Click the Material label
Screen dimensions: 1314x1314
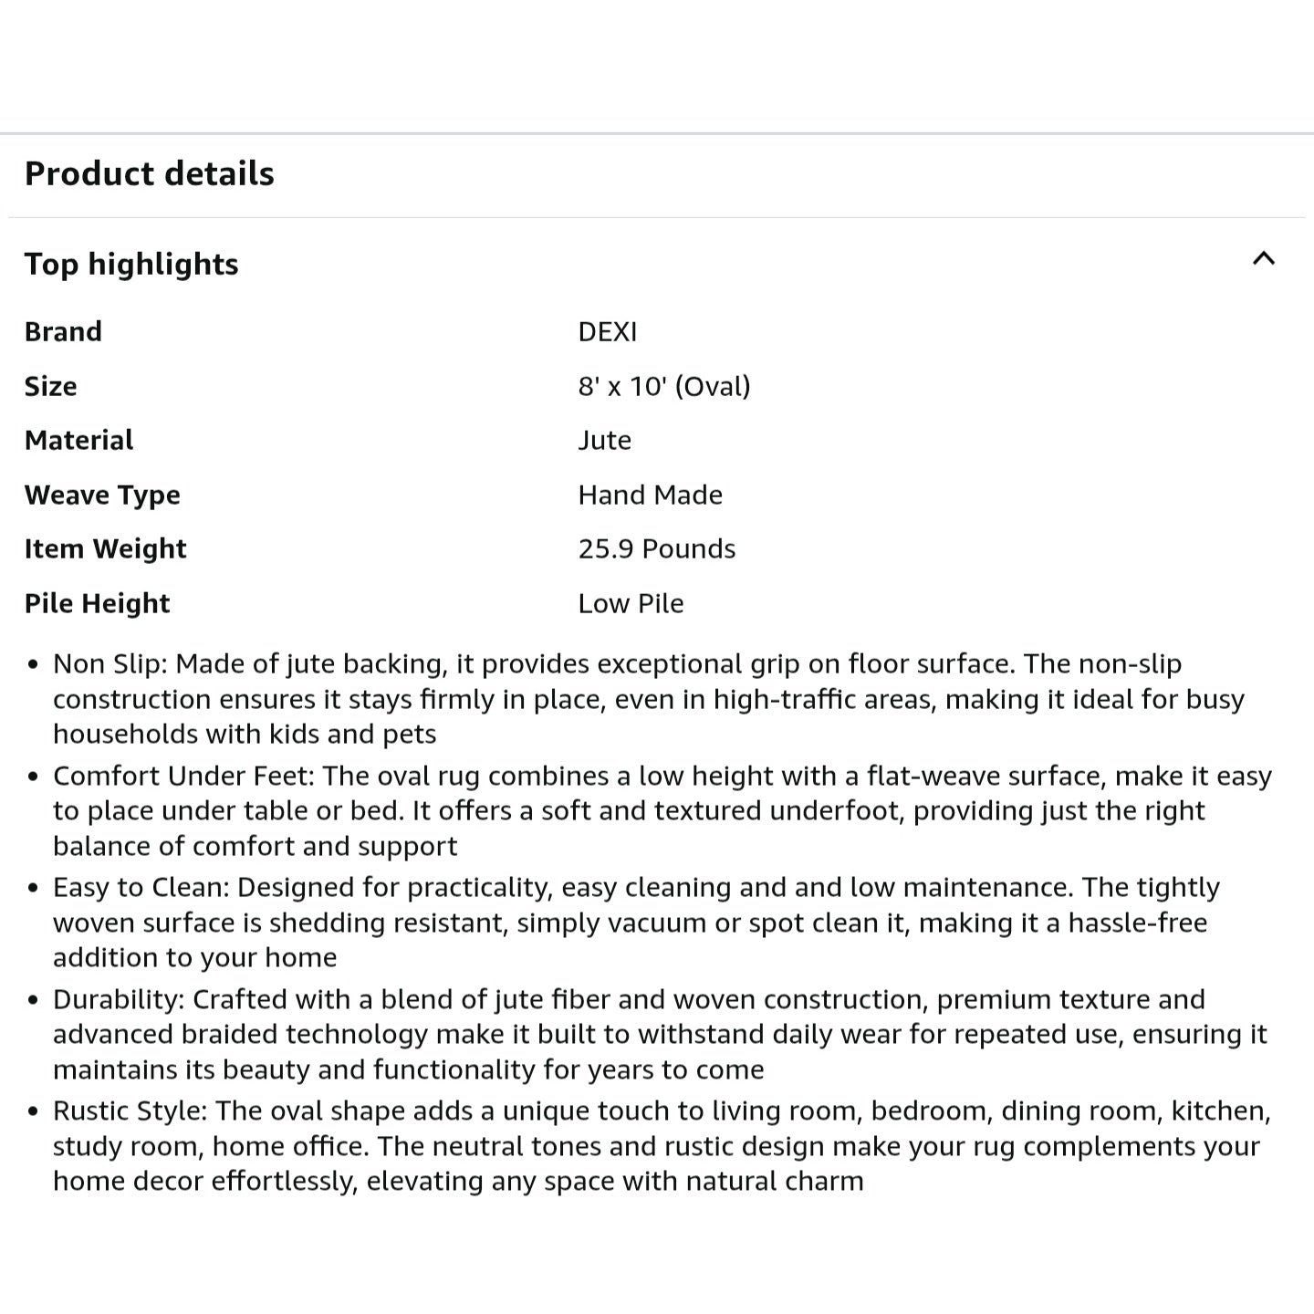tap(78, 440)
